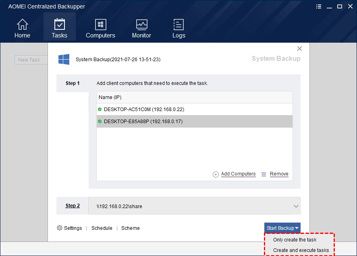Click the New Task button
The height and width of the screenshot is (256, 357).
pos(31,60)
